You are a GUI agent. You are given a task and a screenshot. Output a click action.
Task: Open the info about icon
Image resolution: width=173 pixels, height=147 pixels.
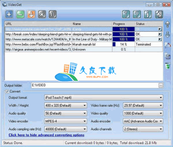148,14
